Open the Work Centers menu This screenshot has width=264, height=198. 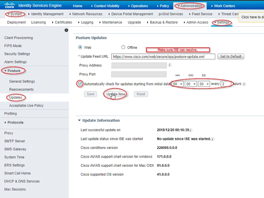[223, 6]
